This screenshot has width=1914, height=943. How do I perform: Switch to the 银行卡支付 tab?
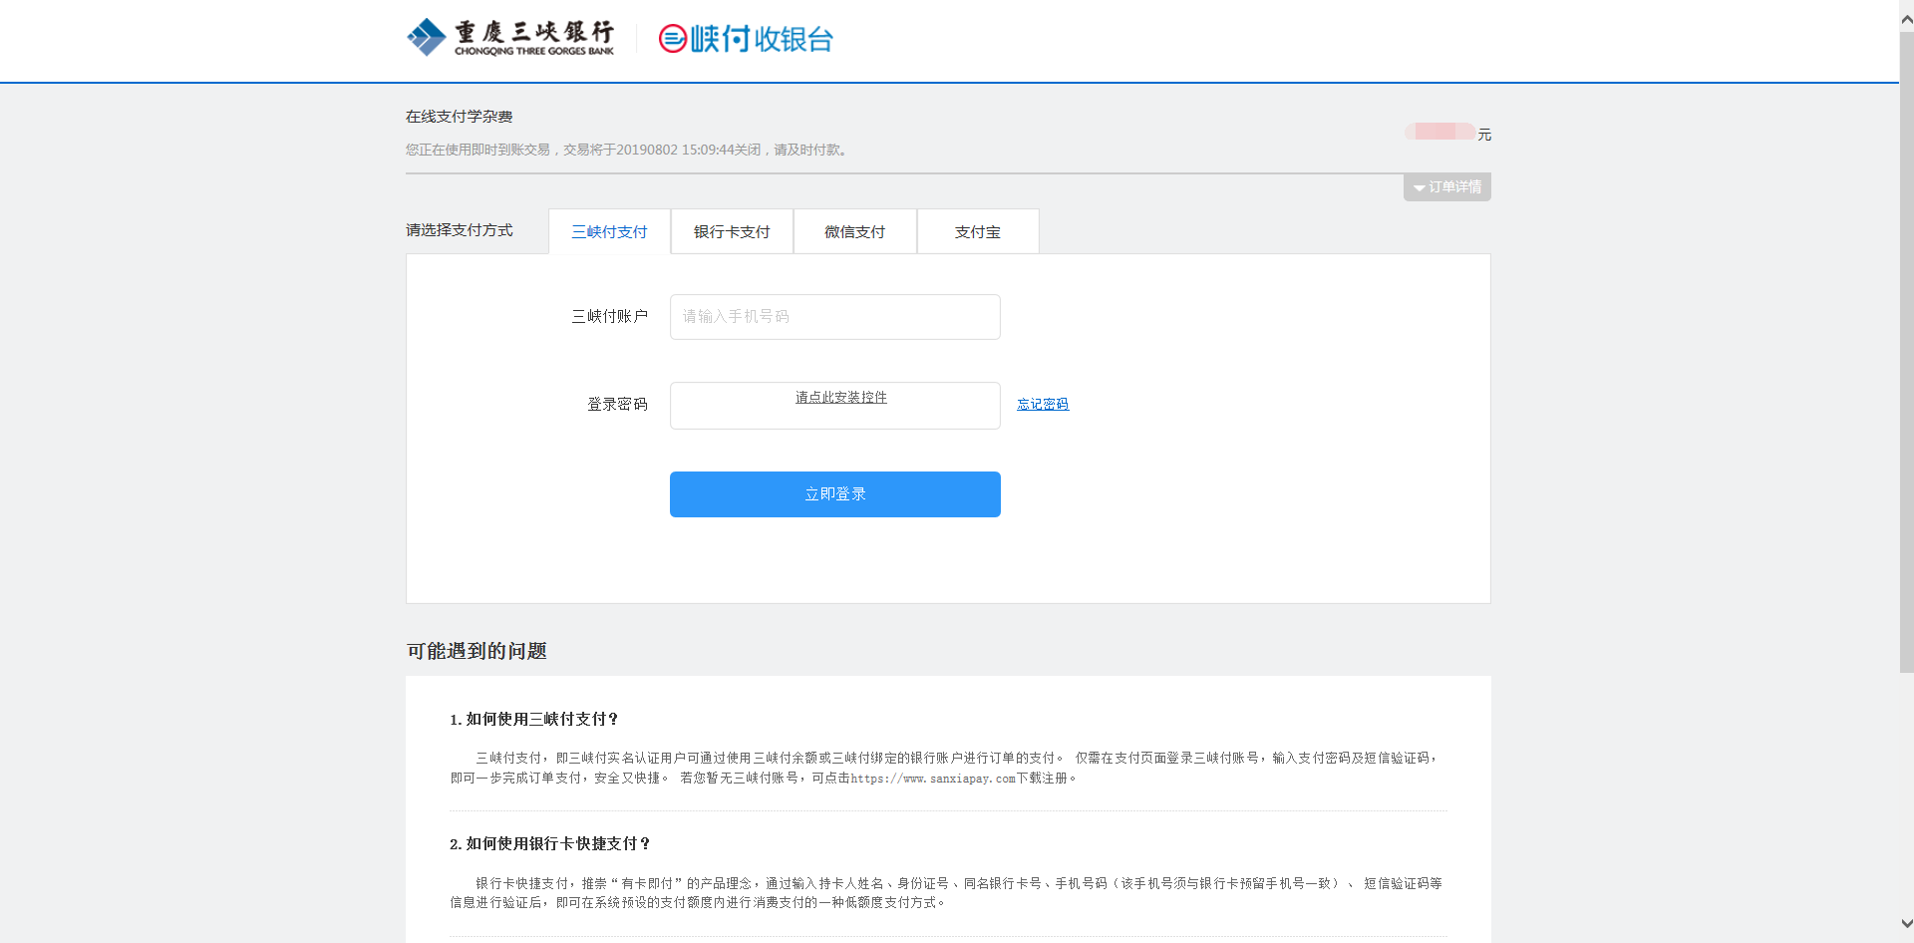(x=732, y=232)
